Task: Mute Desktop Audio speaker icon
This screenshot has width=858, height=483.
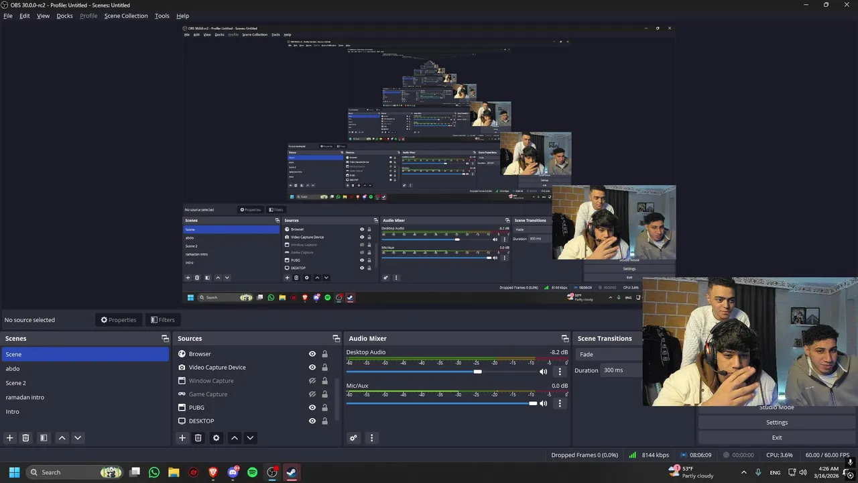Action: 544,372
